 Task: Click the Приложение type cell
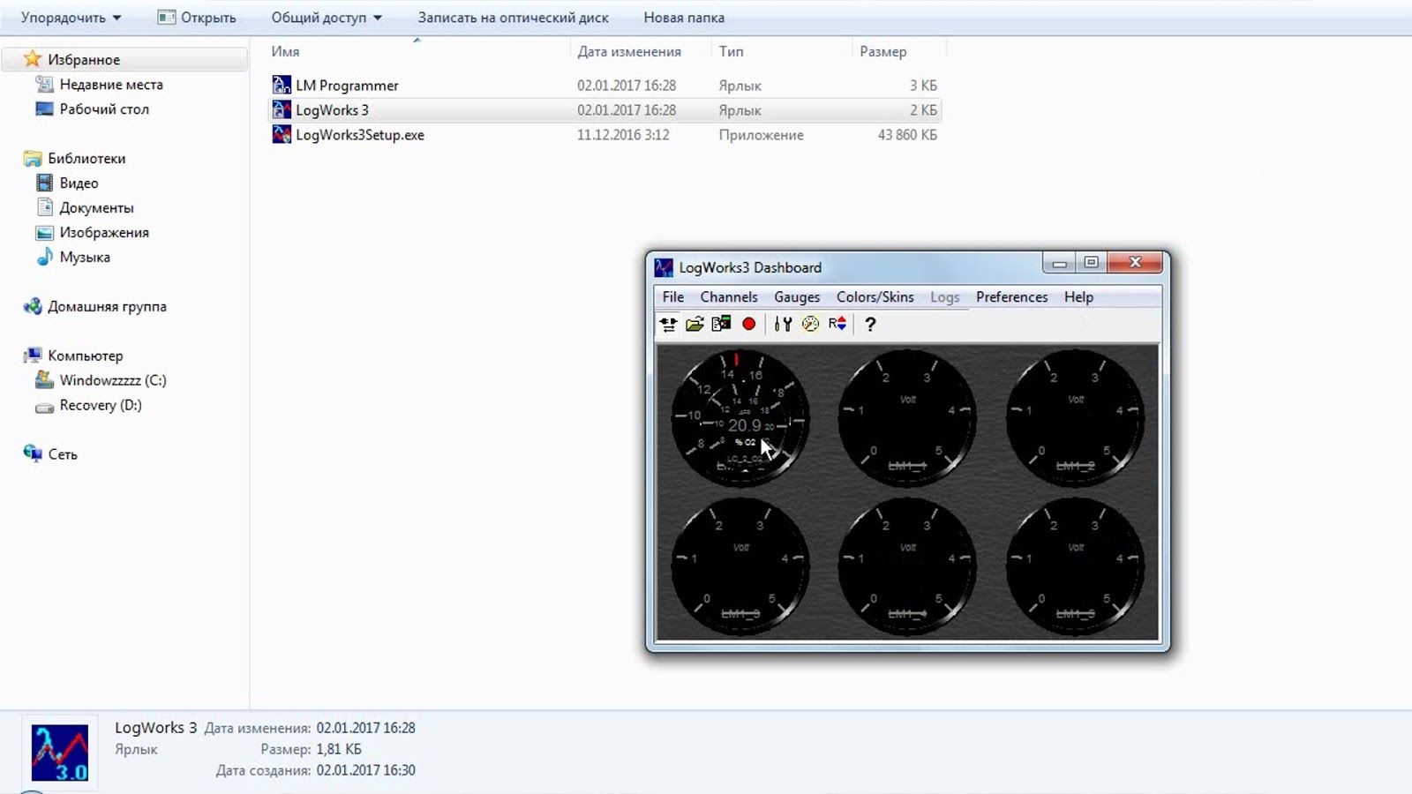coord(761,135)
